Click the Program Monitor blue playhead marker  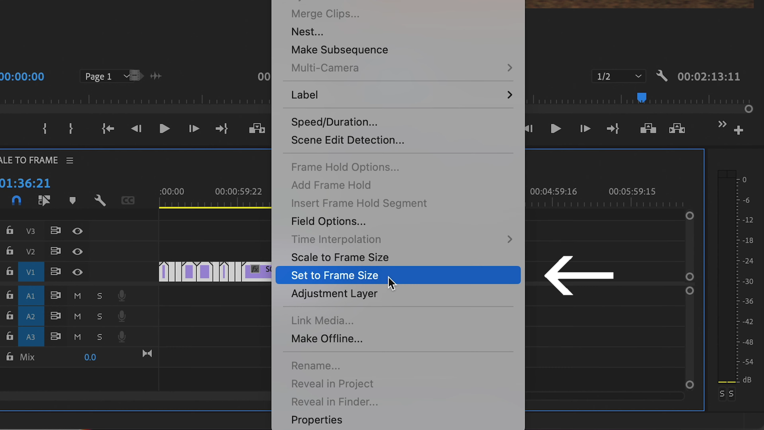click(642, 97)
